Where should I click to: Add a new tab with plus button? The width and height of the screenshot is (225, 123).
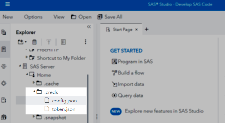tap(147, 29)
